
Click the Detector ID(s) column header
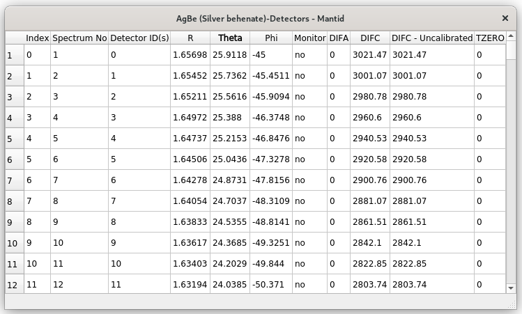[x=139, y=38]
